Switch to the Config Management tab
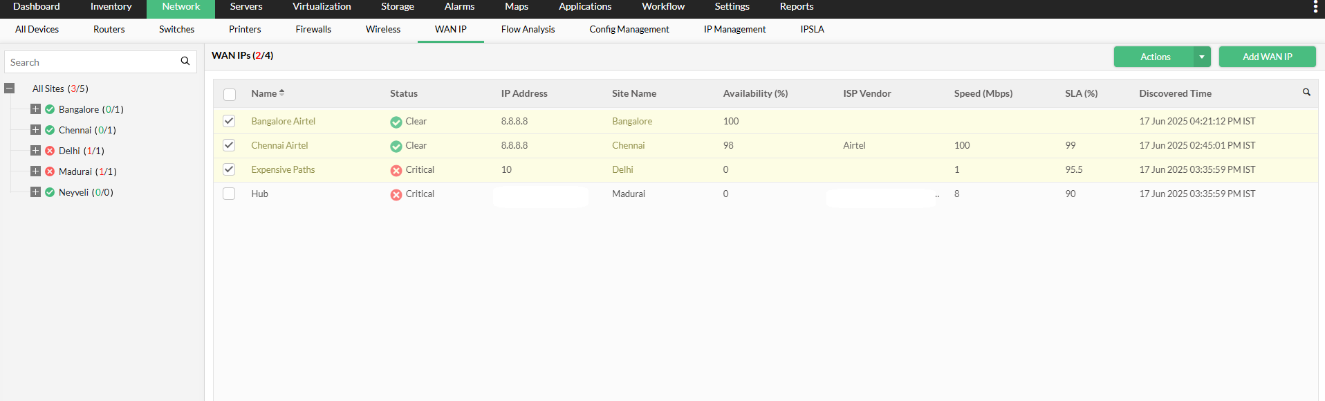 (629, 29)
